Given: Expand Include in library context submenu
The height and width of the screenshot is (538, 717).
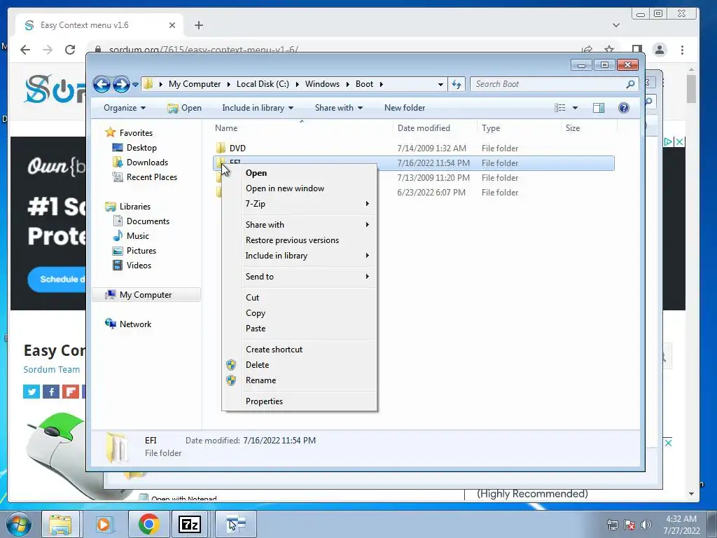Looking at the screenshot, I should point(300,256).
